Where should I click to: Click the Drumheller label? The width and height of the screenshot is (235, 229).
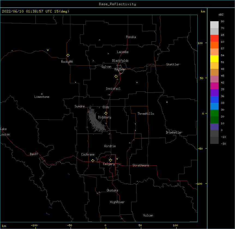click(174, 132)
